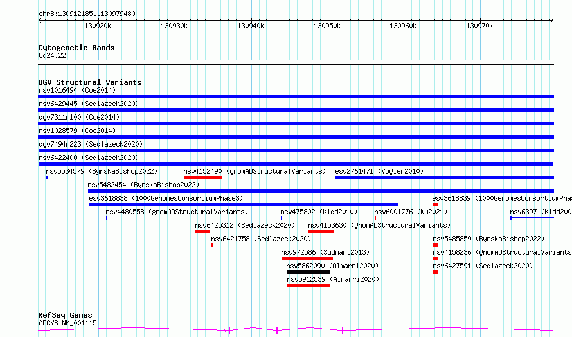Click the 130920k ruler position label

[98, 26]
